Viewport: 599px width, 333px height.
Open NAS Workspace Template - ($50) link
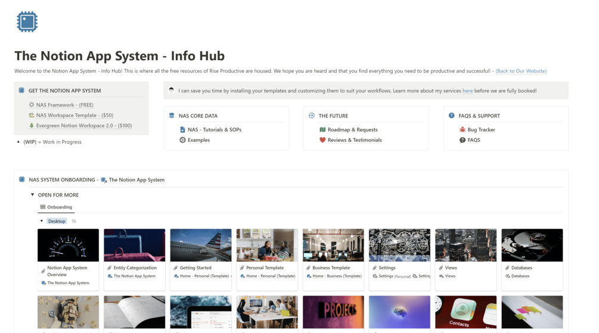[x=75, y=115]
